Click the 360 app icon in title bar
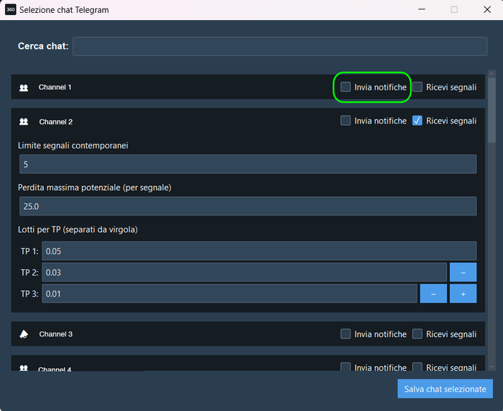 (x=10, y=10)
